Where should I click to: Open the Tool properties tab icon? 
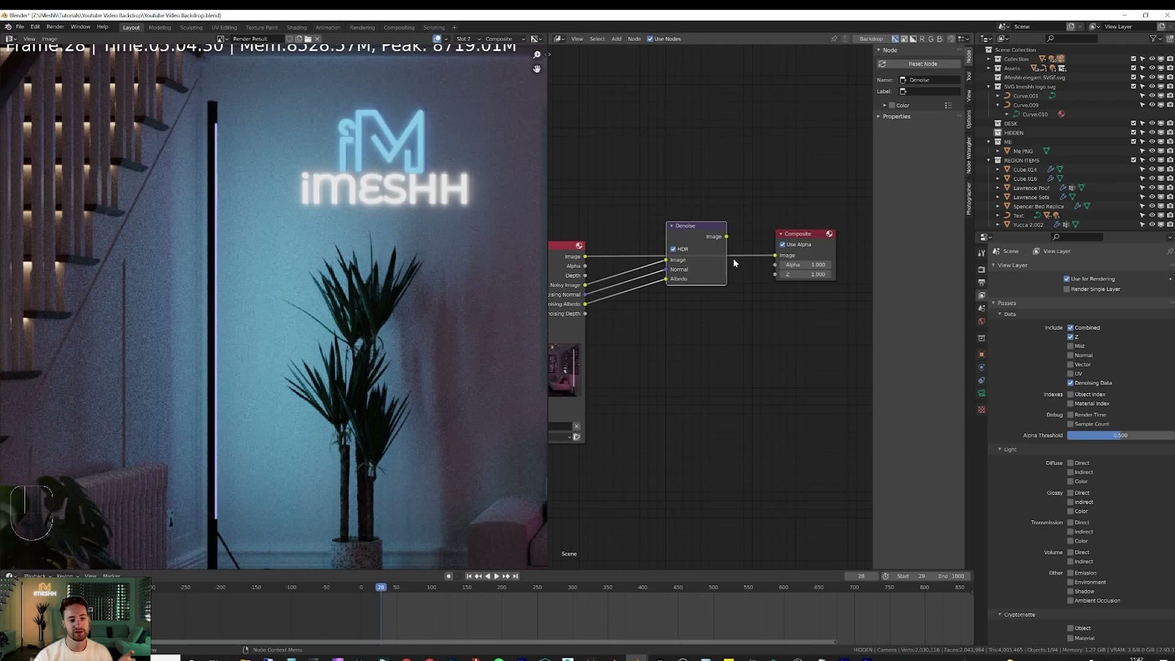coord(982,253)
